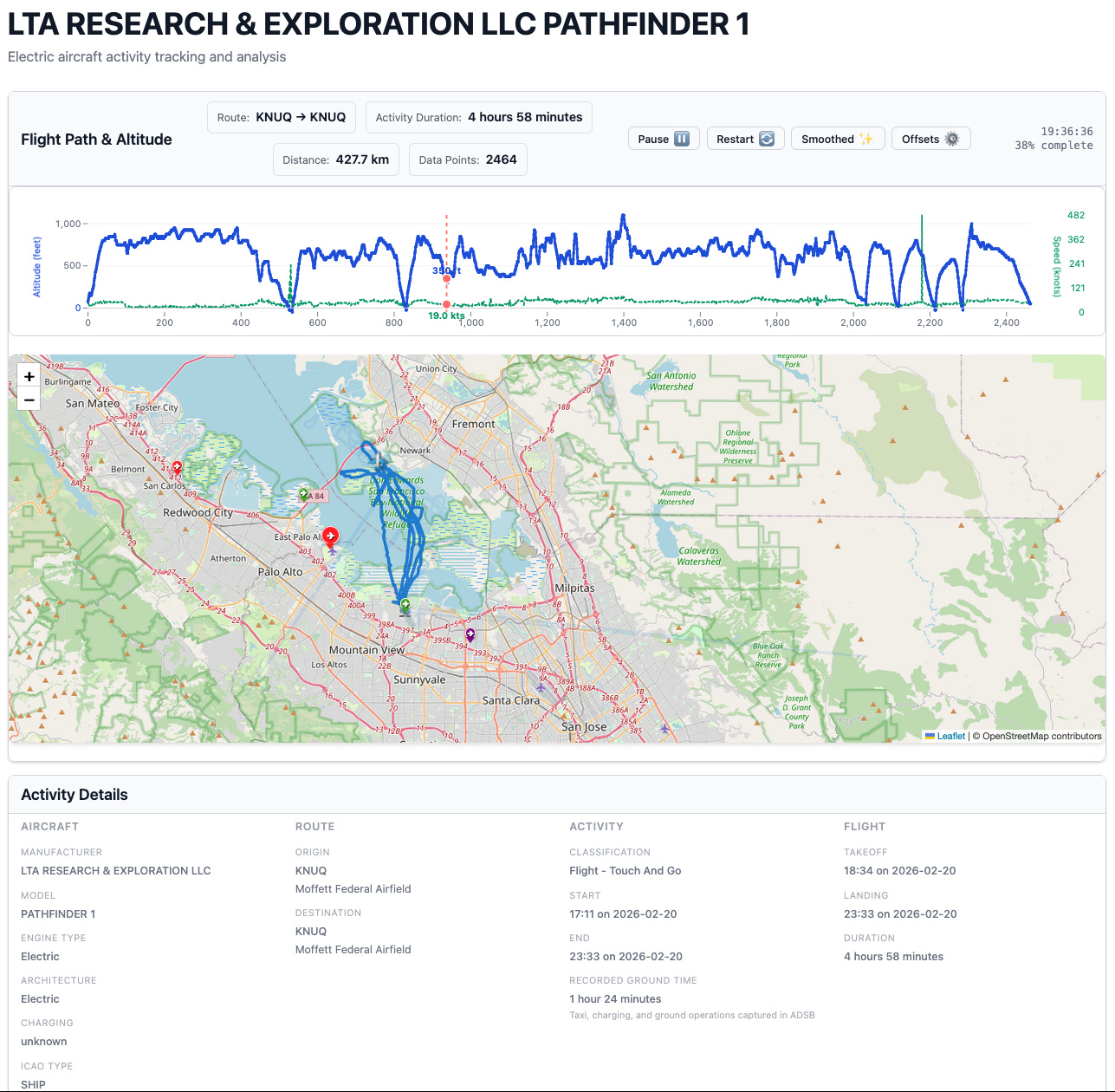Click the takeoff time 18:34 on 2026-02-20
Viewport: 1115px width, 1092px height.
click(x=900, y=871)
